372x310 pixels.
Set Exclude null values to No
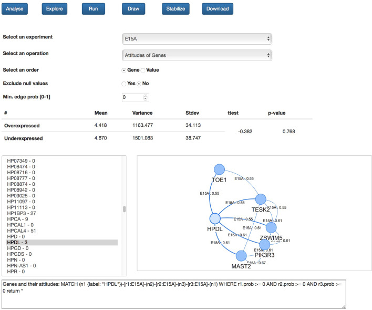140,84
